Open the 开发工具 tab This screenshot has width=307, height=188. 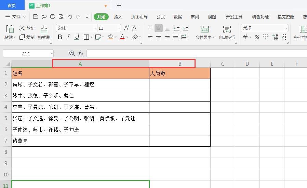[234, 17]
